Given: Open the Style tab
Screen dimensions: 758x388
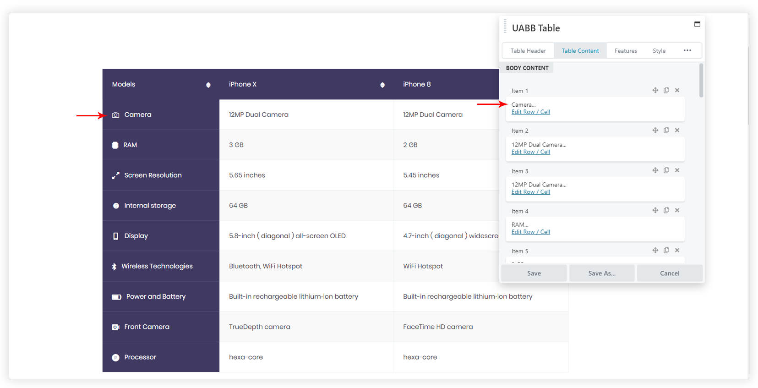Looking at the screenshot, I should tap(659, 51).
